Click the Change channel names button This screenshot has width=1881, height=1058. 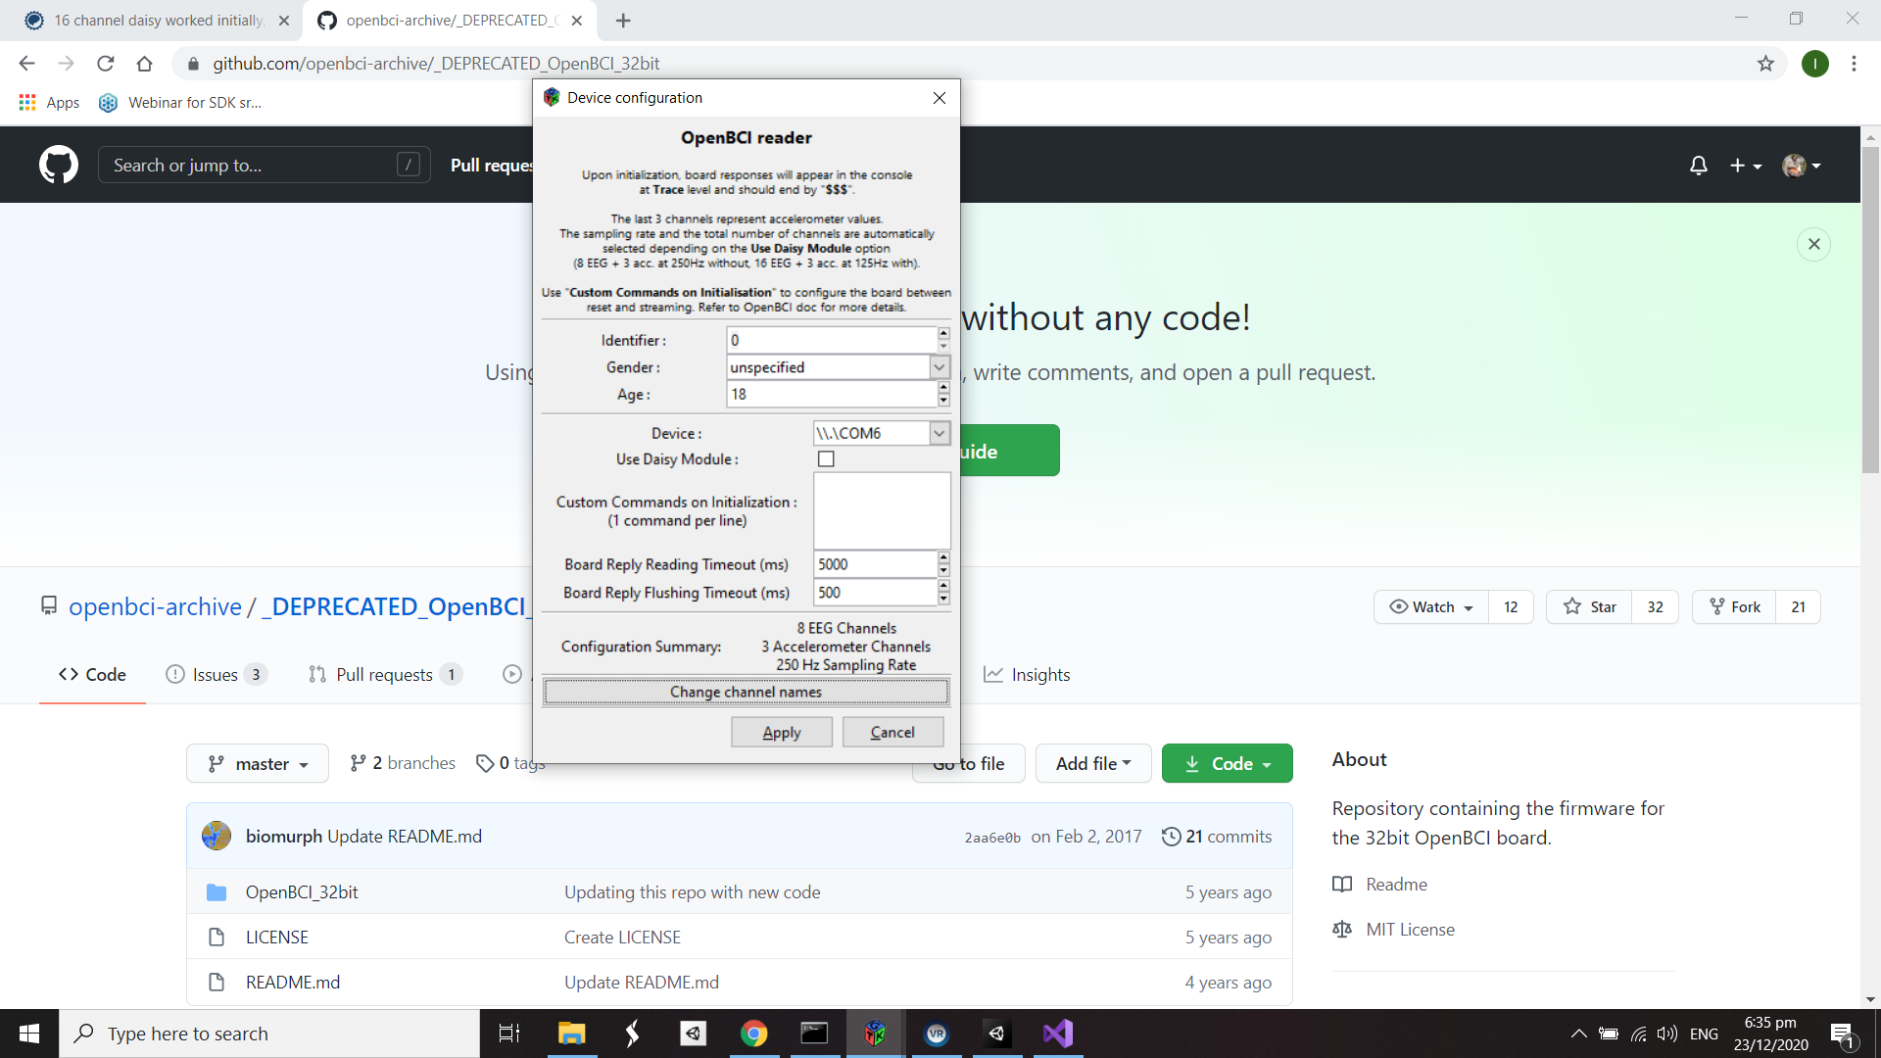[x=746, y=692]
